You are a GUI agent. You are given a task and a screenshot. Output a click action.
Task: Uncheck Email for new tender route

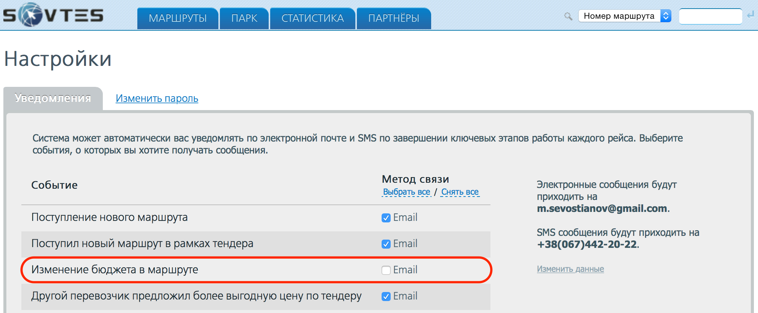click(386, 244)
